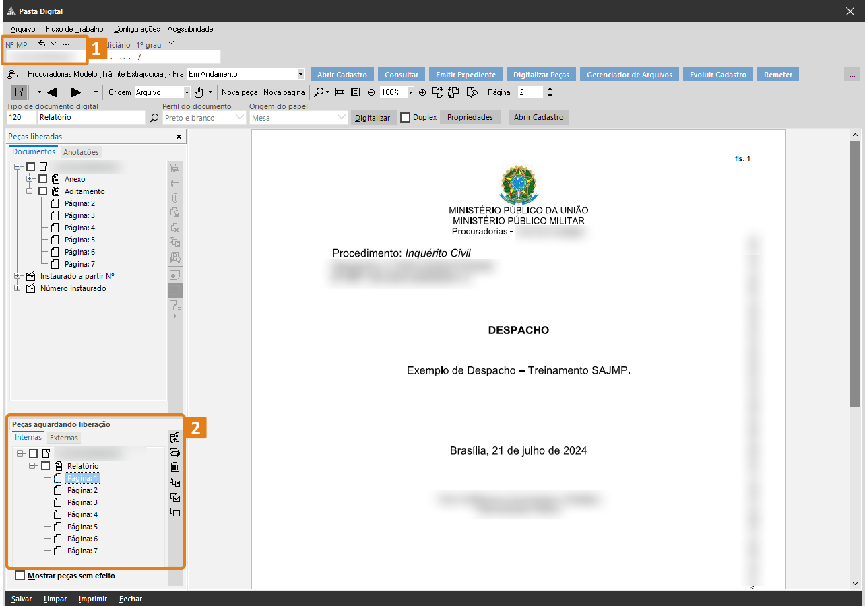Check the root checkbox in Internas tree

34,454
